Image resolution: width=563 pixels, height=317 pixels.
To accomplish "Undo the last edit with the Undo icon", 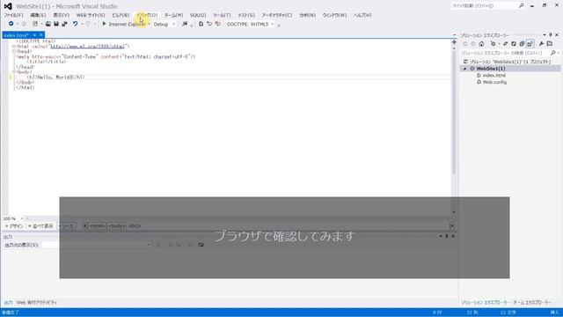I will (75, 24).
